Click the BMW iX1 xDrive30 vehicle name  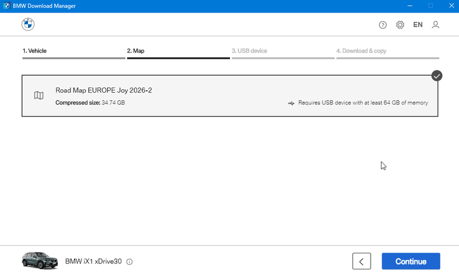94,261
